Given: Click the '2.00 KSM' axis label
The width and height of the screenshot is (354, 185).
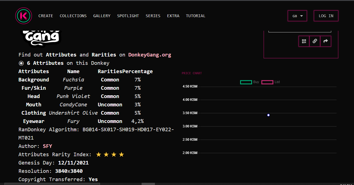Looking at the screenshot, I should click(x=190, y=153).
